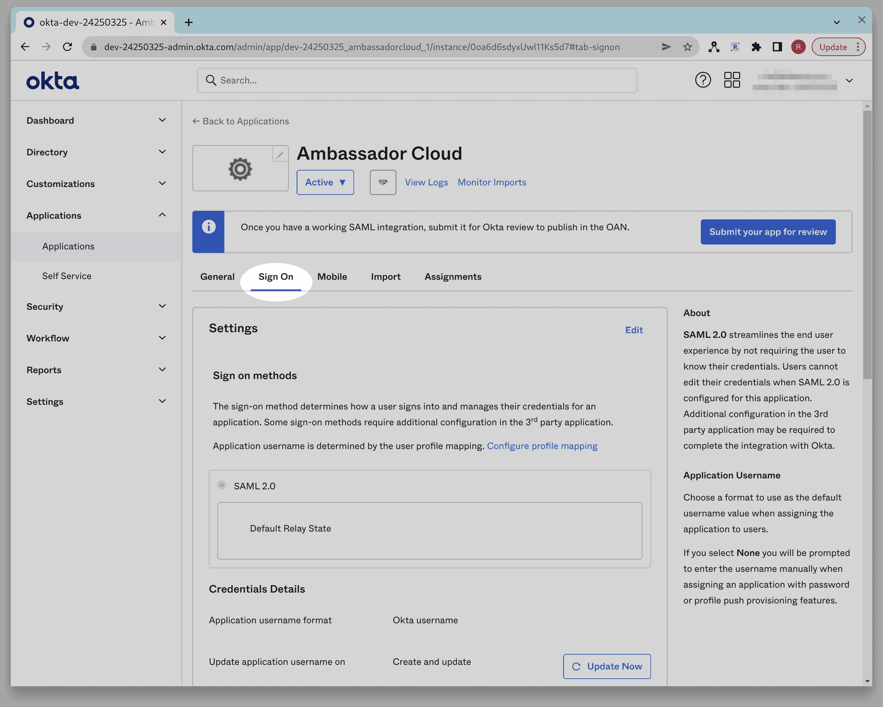
Task: Click the lock site info icon
Action: pos(93,47)
